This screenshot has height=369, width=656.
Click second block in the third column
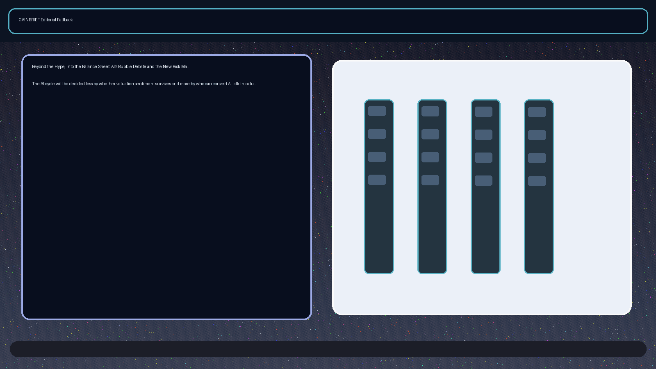click(483, 135)
